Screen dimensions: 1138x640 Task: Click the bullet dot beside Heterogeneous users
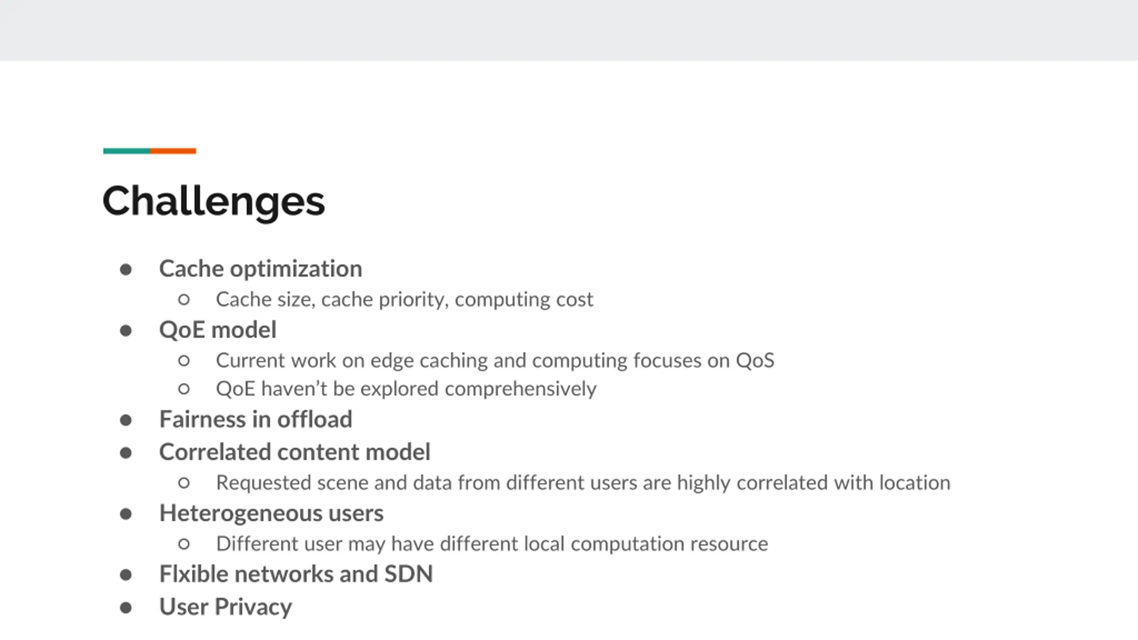point(126,515)
